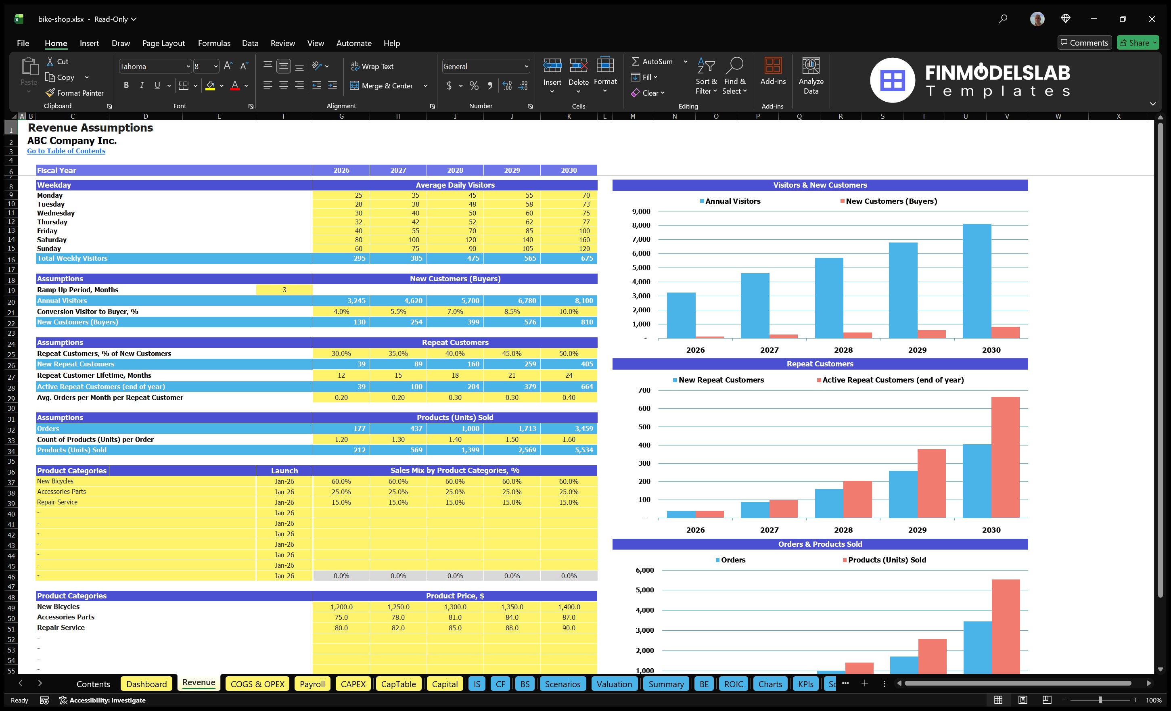Image resolution: width=1171 pixels, height=711 pixels.
Task: Apply the Percent number style
Action: 474,86
